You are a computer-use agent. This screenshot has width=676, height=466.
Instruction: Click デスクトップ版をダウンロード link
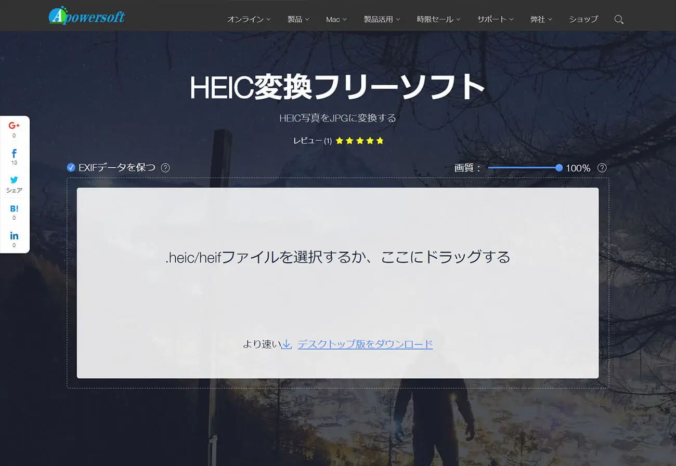(x=365, y=344)
